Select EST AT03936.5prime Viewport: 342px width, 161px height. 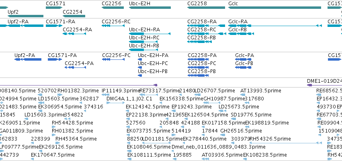point(205,159)
